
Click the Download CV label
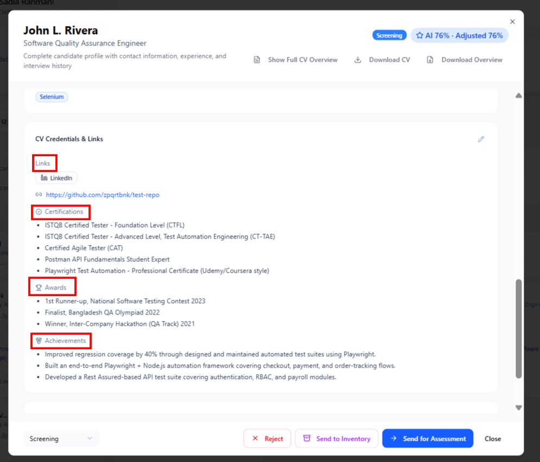(390, 60)
